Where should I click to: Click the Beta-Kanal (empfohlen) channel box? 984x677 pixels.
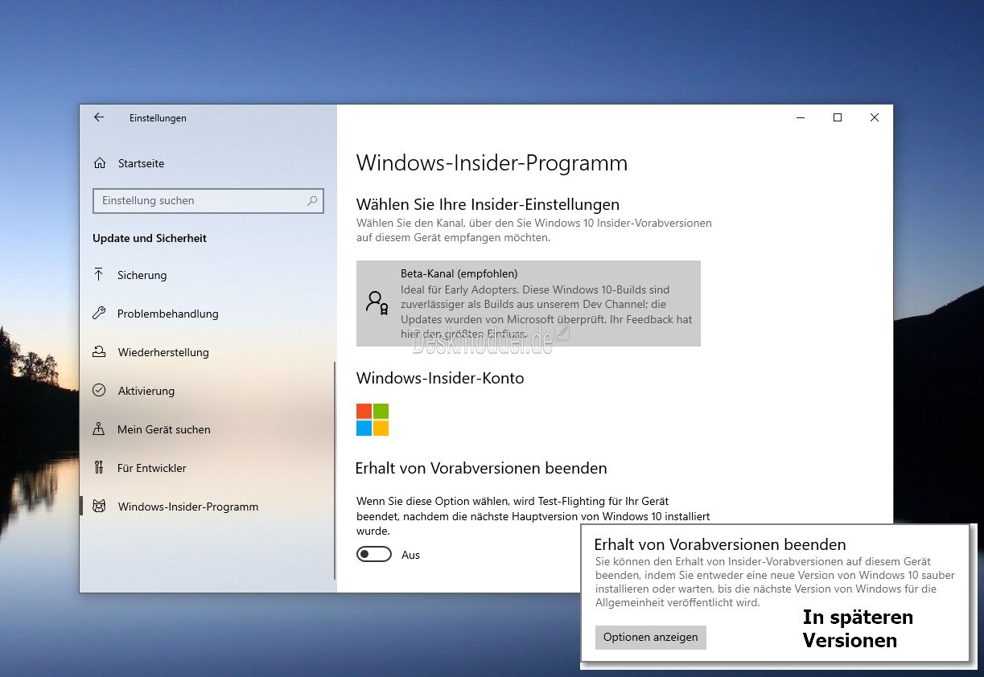click(x=529, y=303)
